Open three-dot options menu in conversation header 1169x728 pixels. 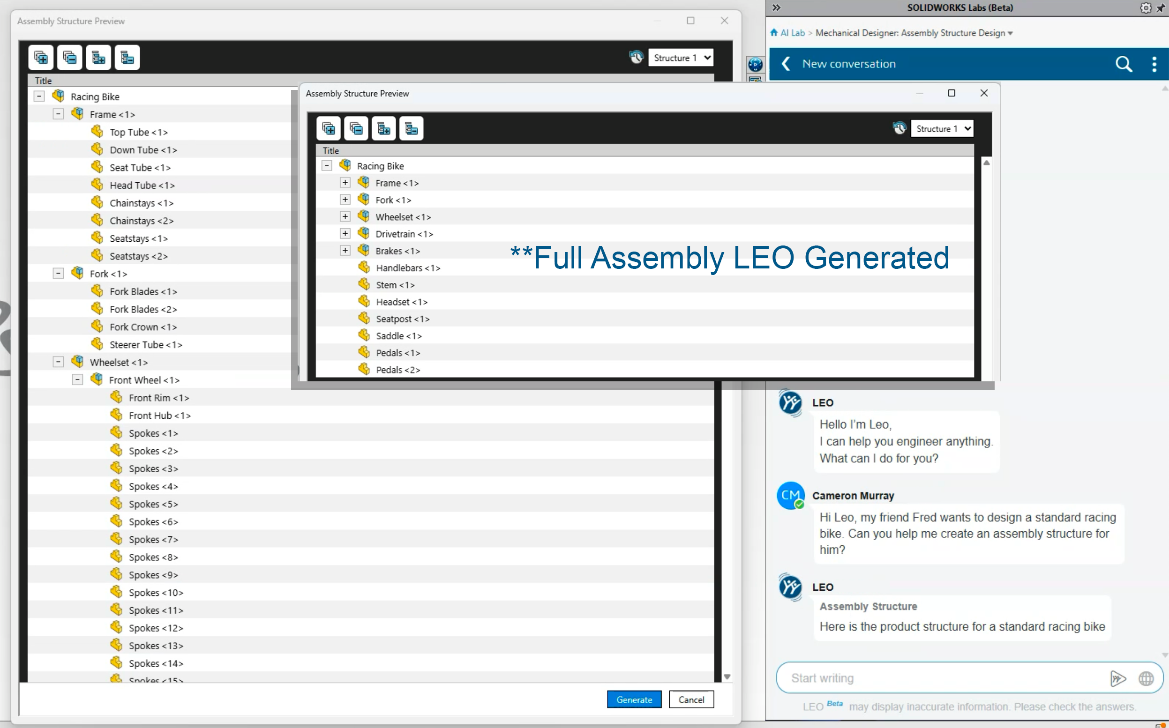point(1154,64)
